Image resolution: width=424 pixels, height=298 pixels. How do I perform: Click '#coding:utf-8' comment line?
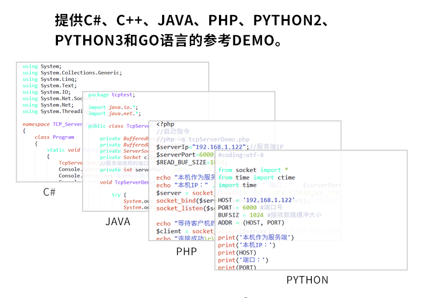[240, 155]
